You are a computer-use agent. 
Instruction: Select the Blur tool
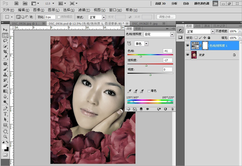coord(5,97)
